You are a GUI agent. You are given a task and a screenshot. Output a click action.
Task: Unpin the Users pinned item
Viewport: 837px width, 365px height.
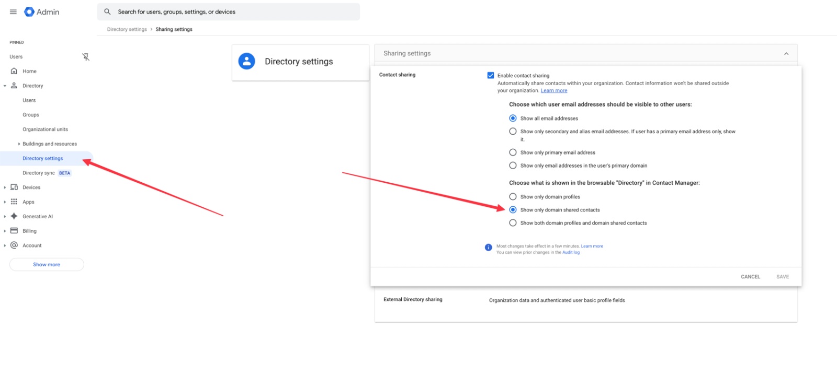click(x=86, y=57)
